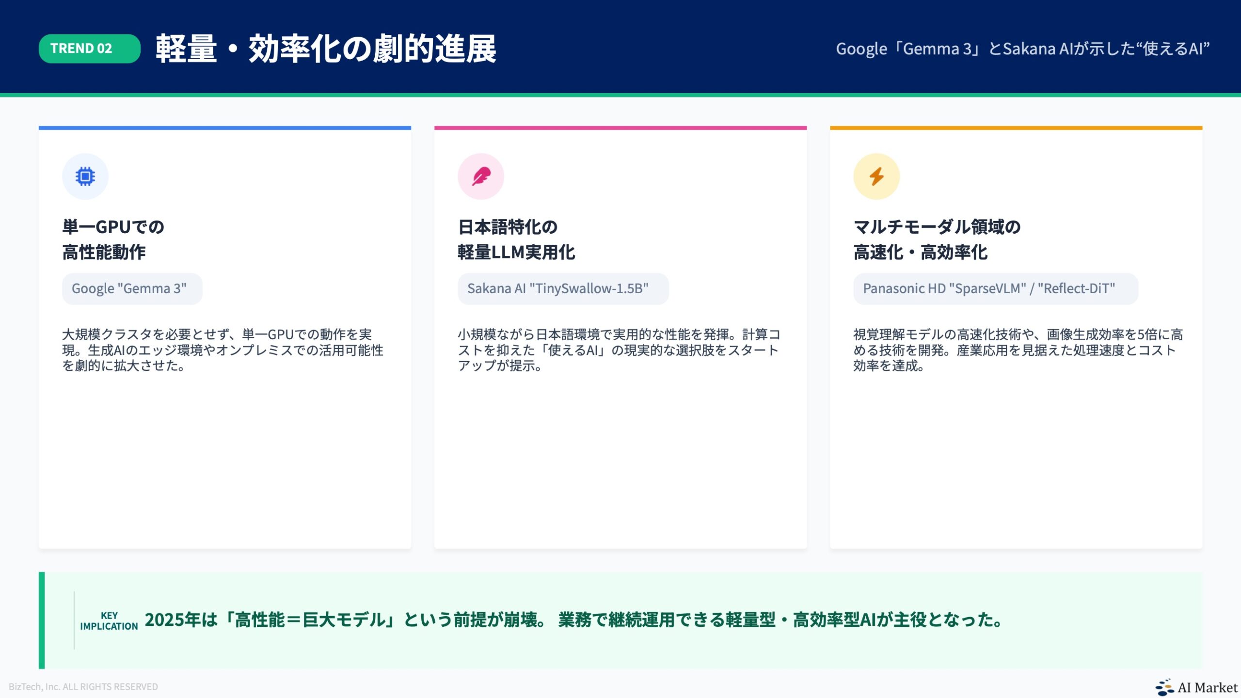Image resolution: width=1241 pixels, height=698 pixels.
Task: Click the BizTech copyright text
Action: [82, 686]
